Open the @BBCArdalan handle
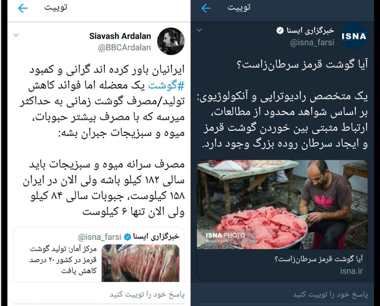380x306 pixels. tap(124, 47)
